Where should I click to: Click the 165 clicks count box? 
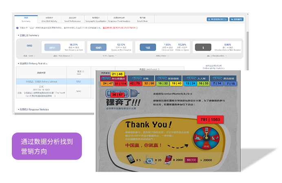148,48
